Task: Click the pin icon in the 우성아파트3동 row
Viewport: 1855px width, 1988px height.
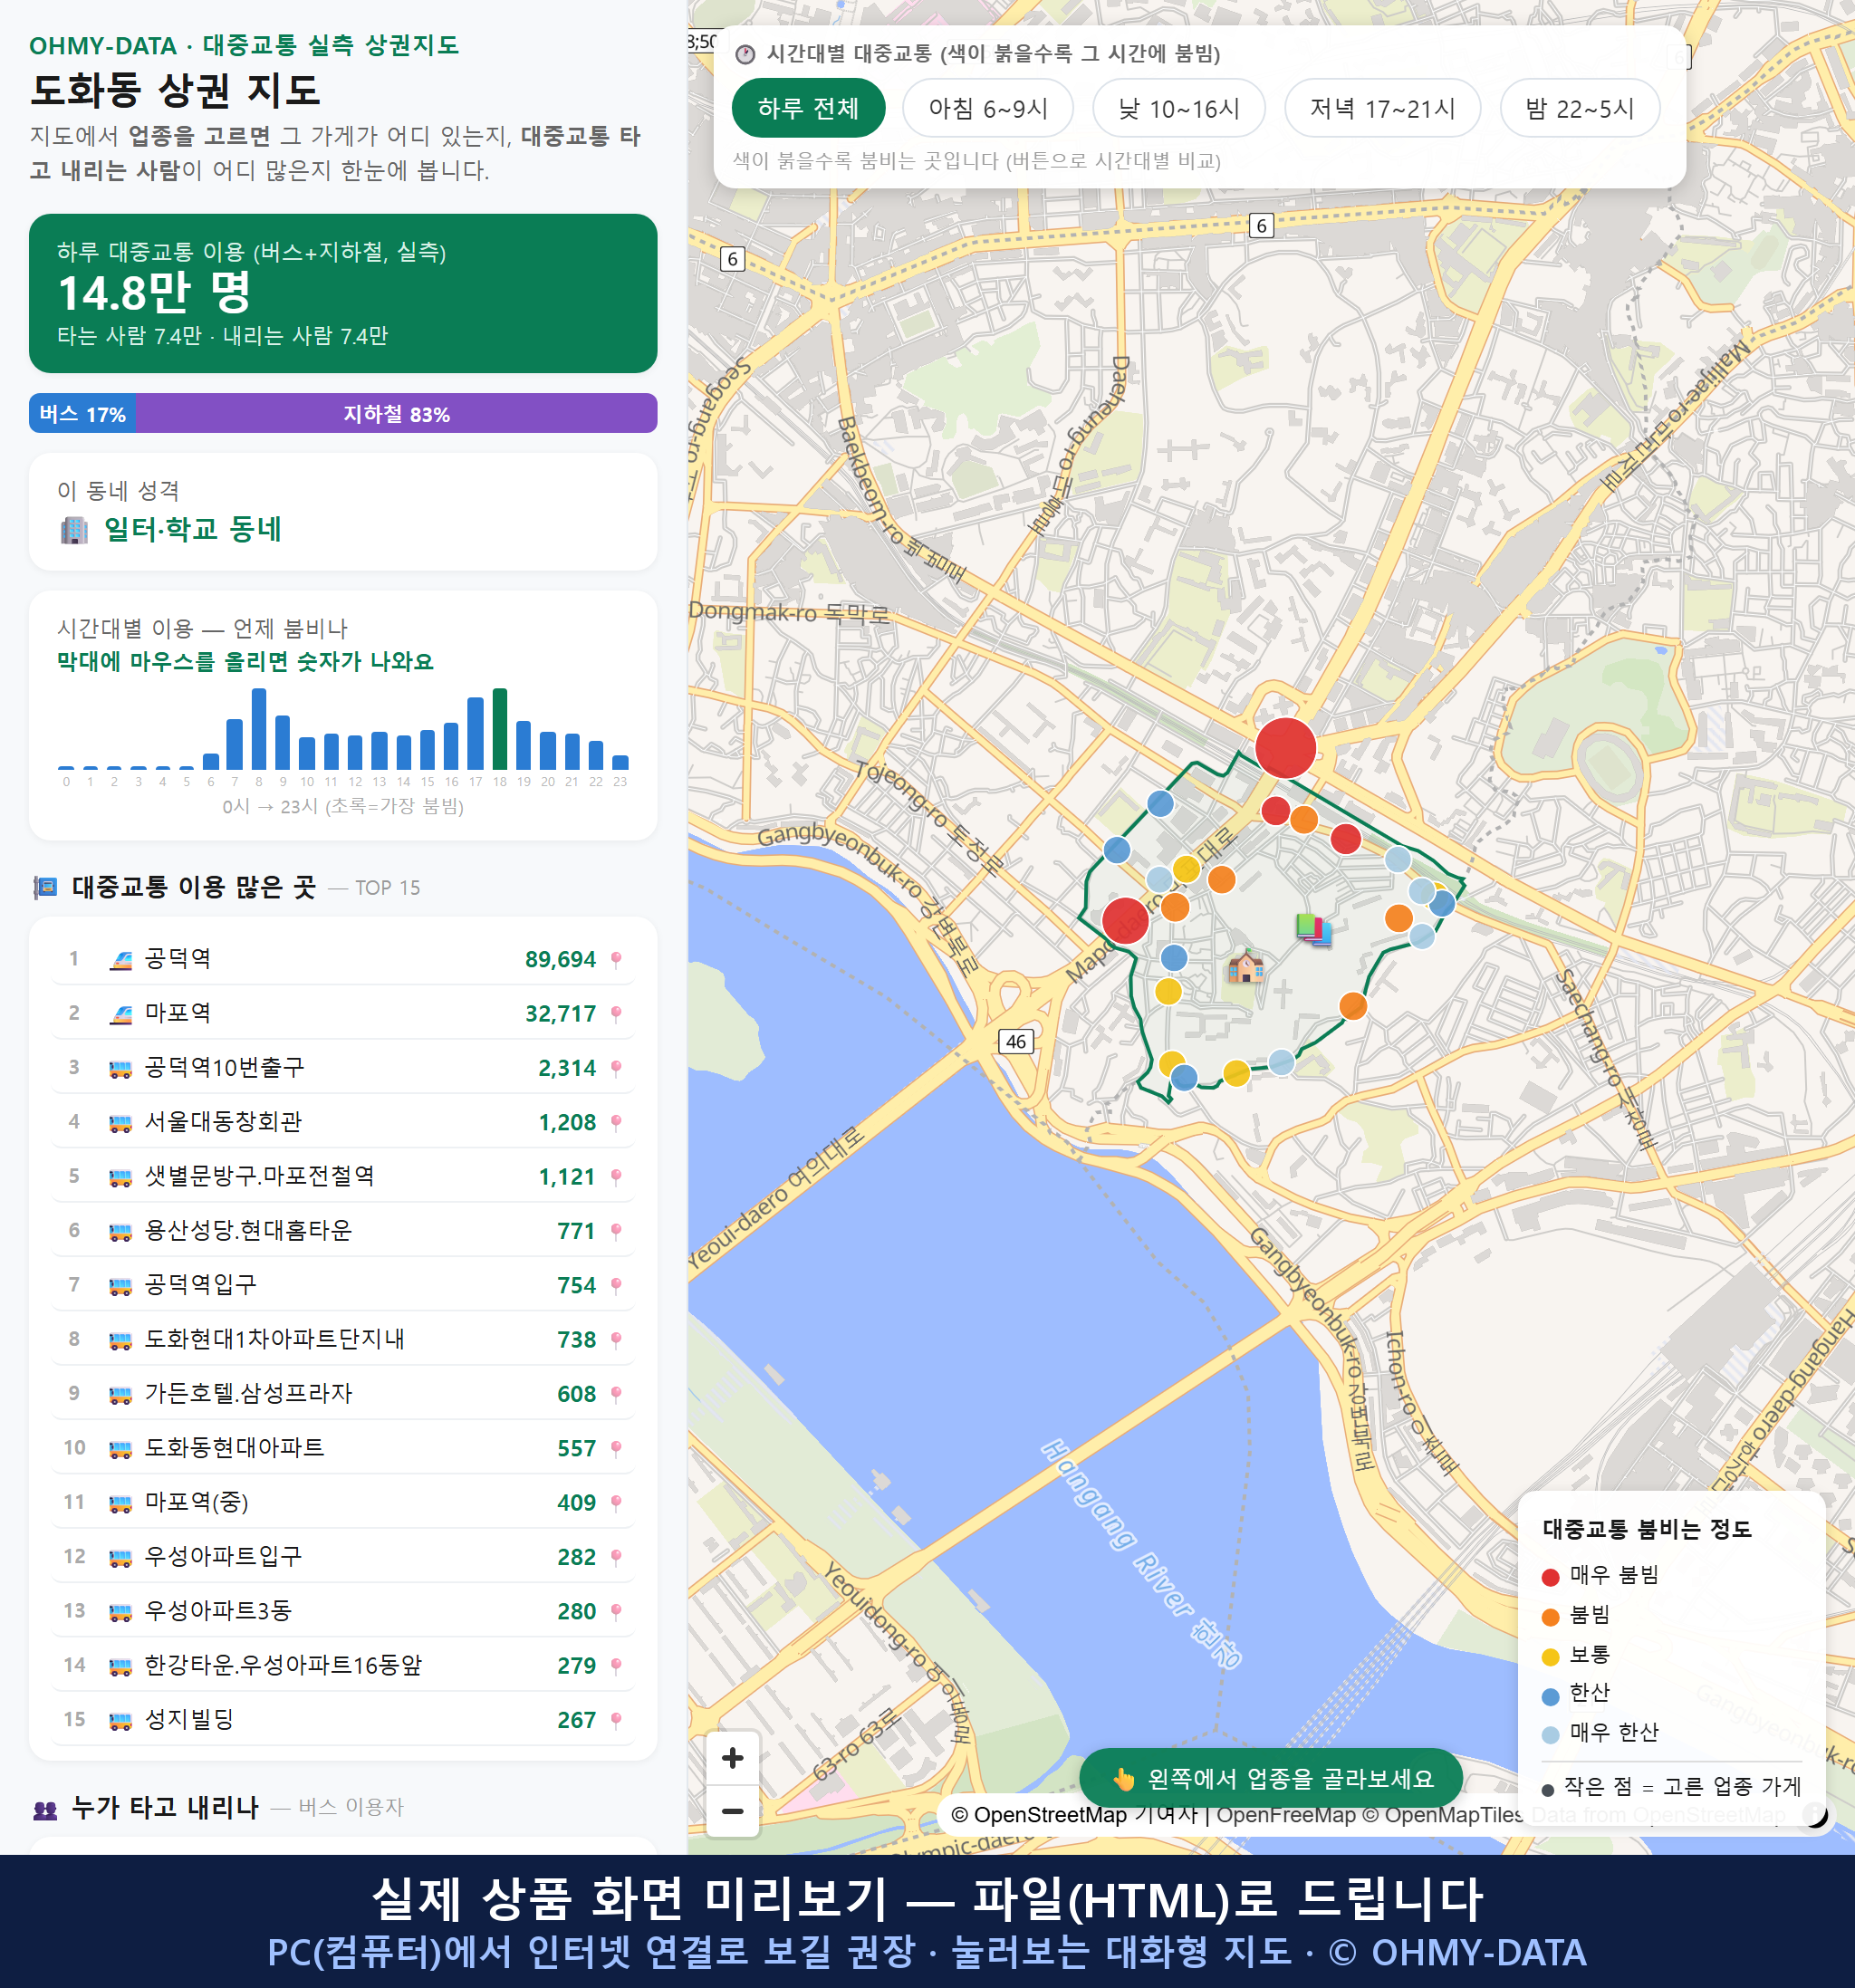Action: click(x=616, y=1611)
